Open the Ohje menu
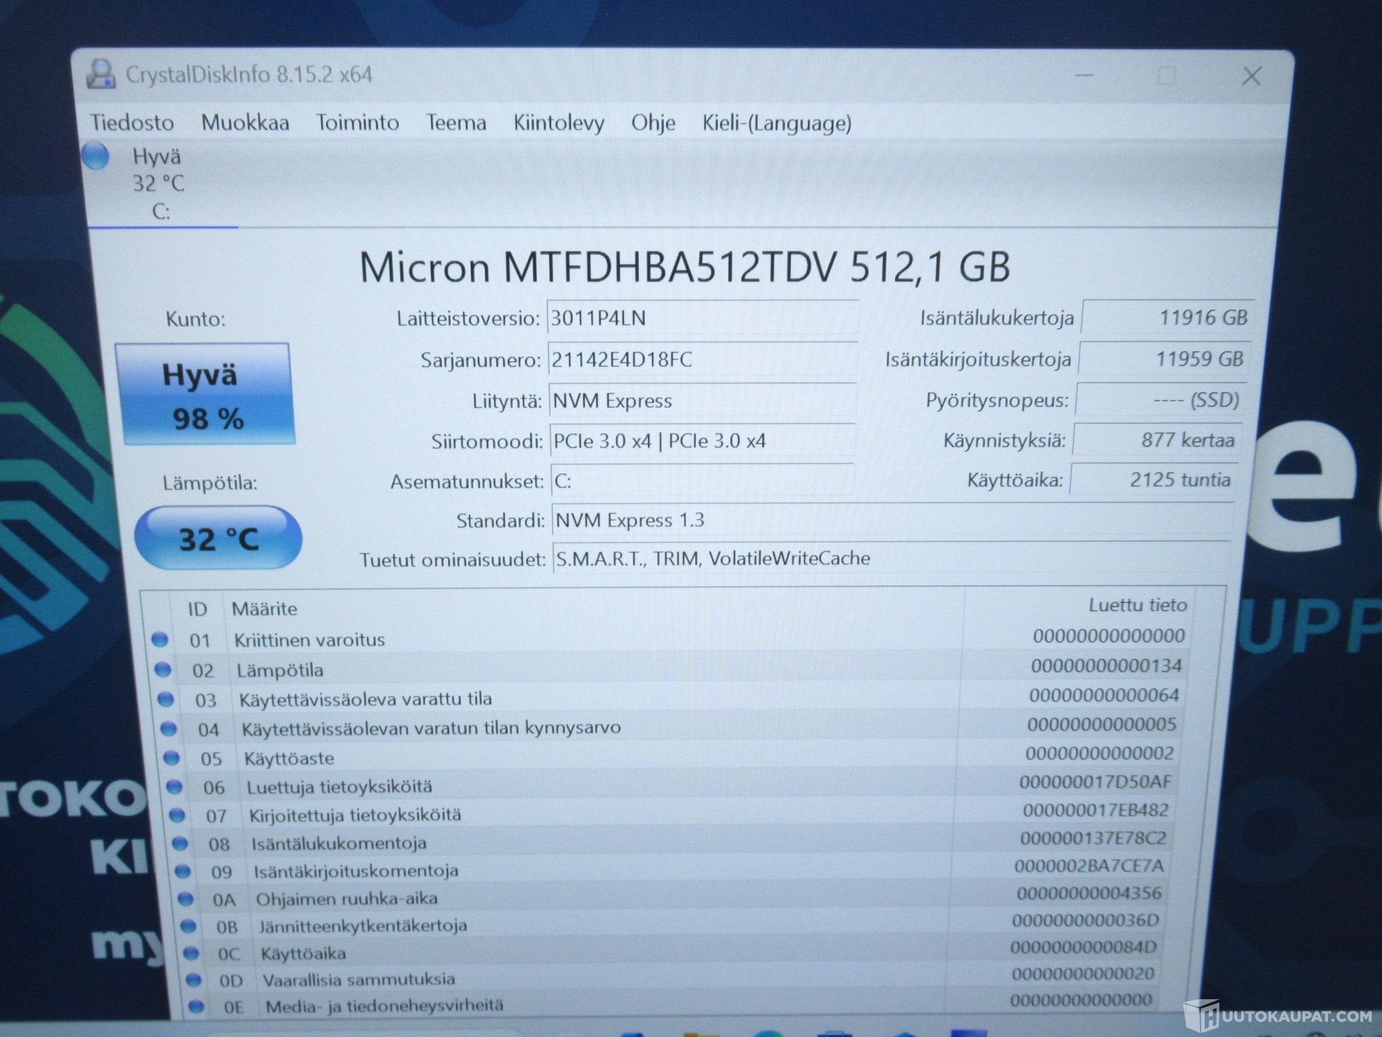1382x1037 pixels. (x=653, y=123)
